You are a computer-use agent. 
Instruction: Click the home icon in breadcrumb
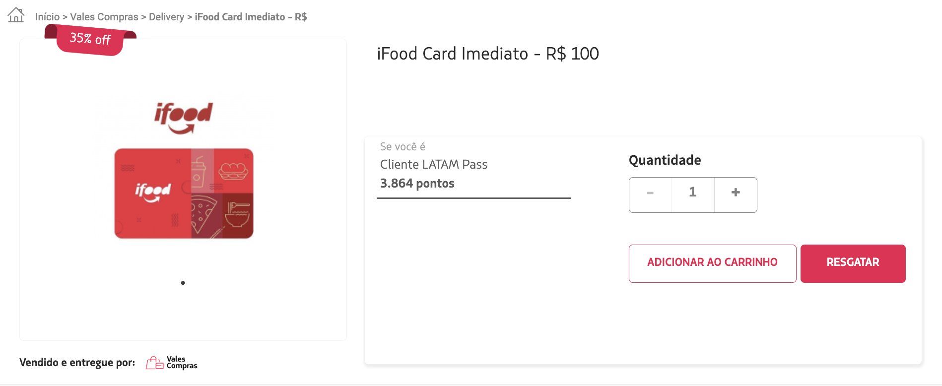(x=16, y=15)
